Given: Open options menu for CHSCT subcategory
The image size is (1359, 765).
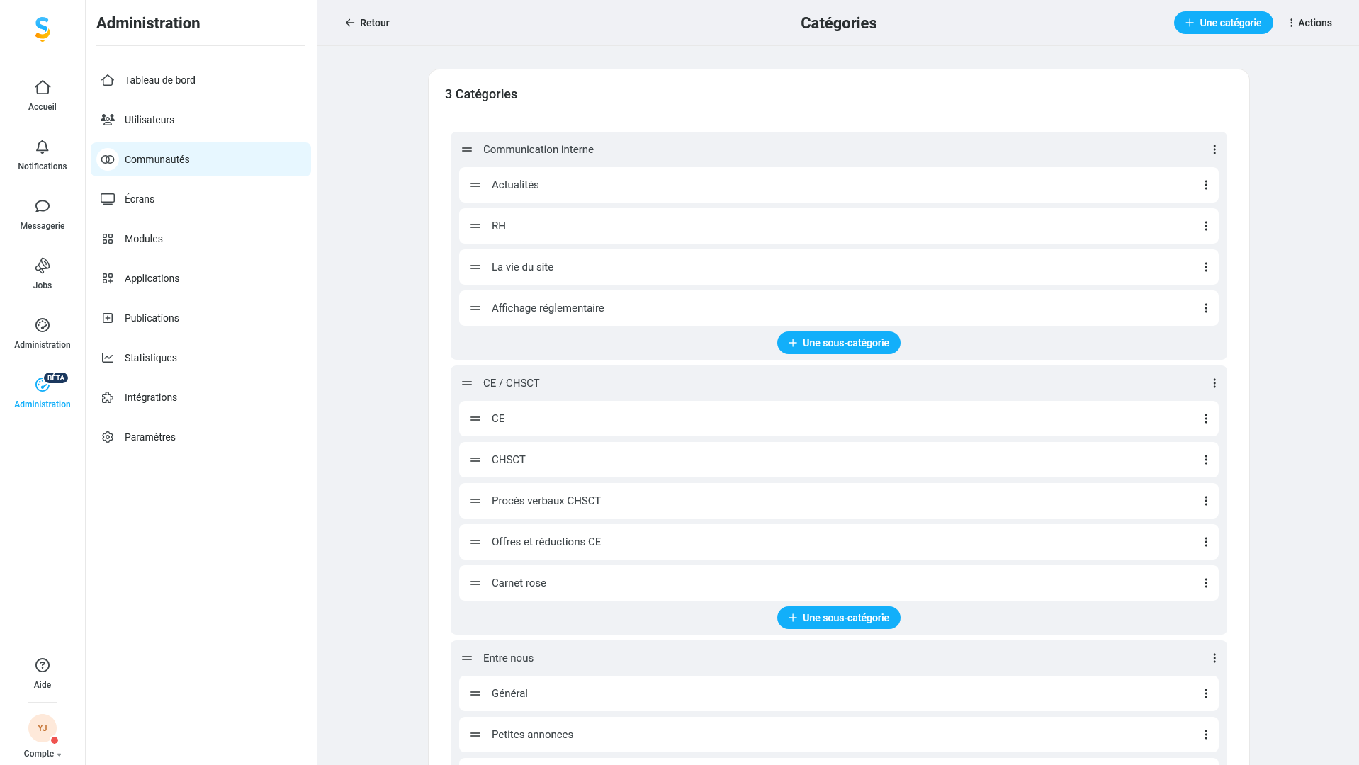Looking at the screenshot, I should pos(1206,460).
